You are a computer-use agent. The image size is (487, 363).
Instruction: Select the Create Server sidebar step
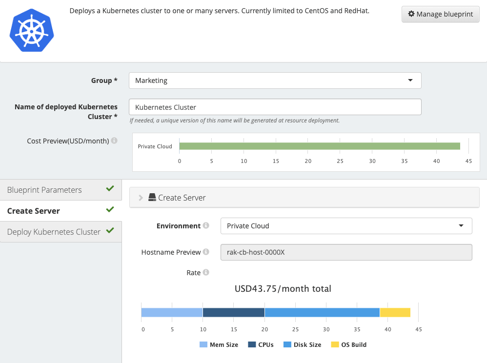tap(33, 211)
